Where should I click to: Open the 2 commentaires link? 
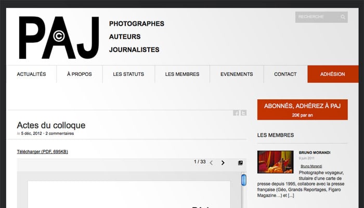click(59, 134)
